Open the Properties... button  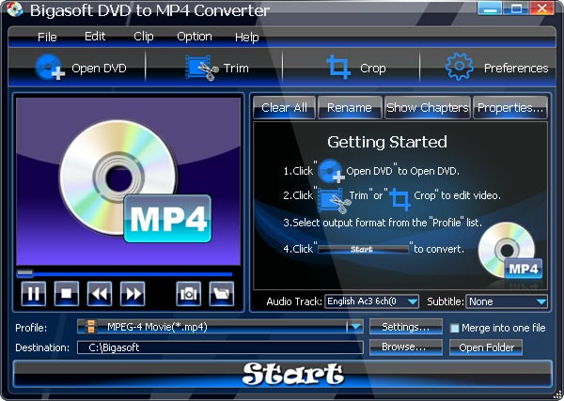point(510,107)
